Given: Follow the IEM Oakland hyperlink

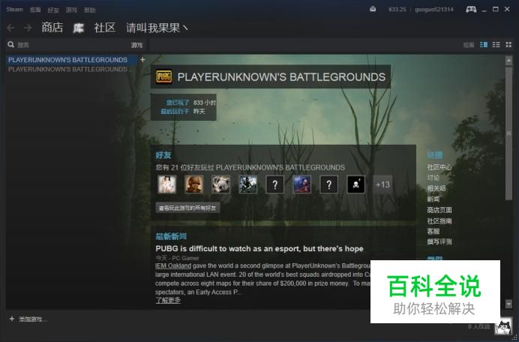Looking at the screenshot, I should pos(173,265).
